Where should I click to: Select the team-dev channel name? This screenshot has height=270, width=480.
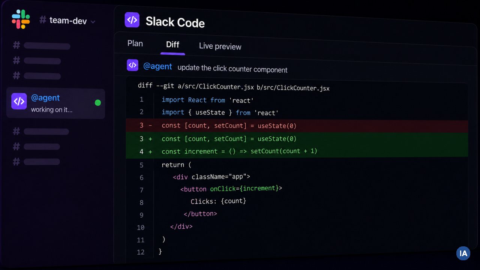68,20
